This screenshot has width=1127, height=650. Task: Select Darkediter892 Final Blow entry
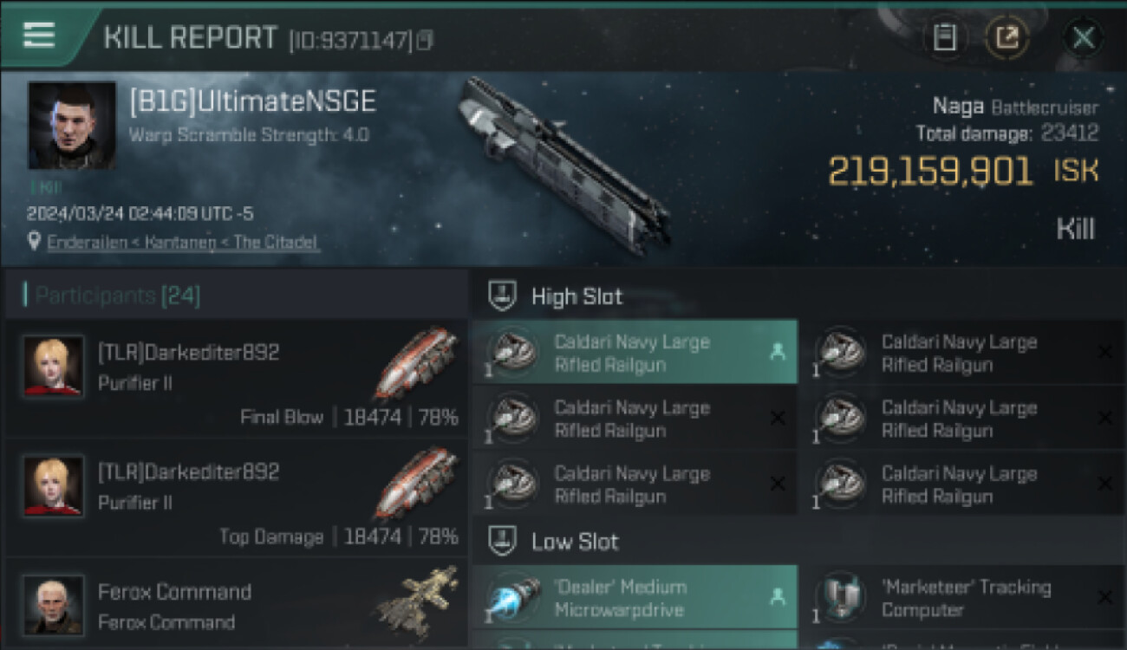(x=236, y=379)
